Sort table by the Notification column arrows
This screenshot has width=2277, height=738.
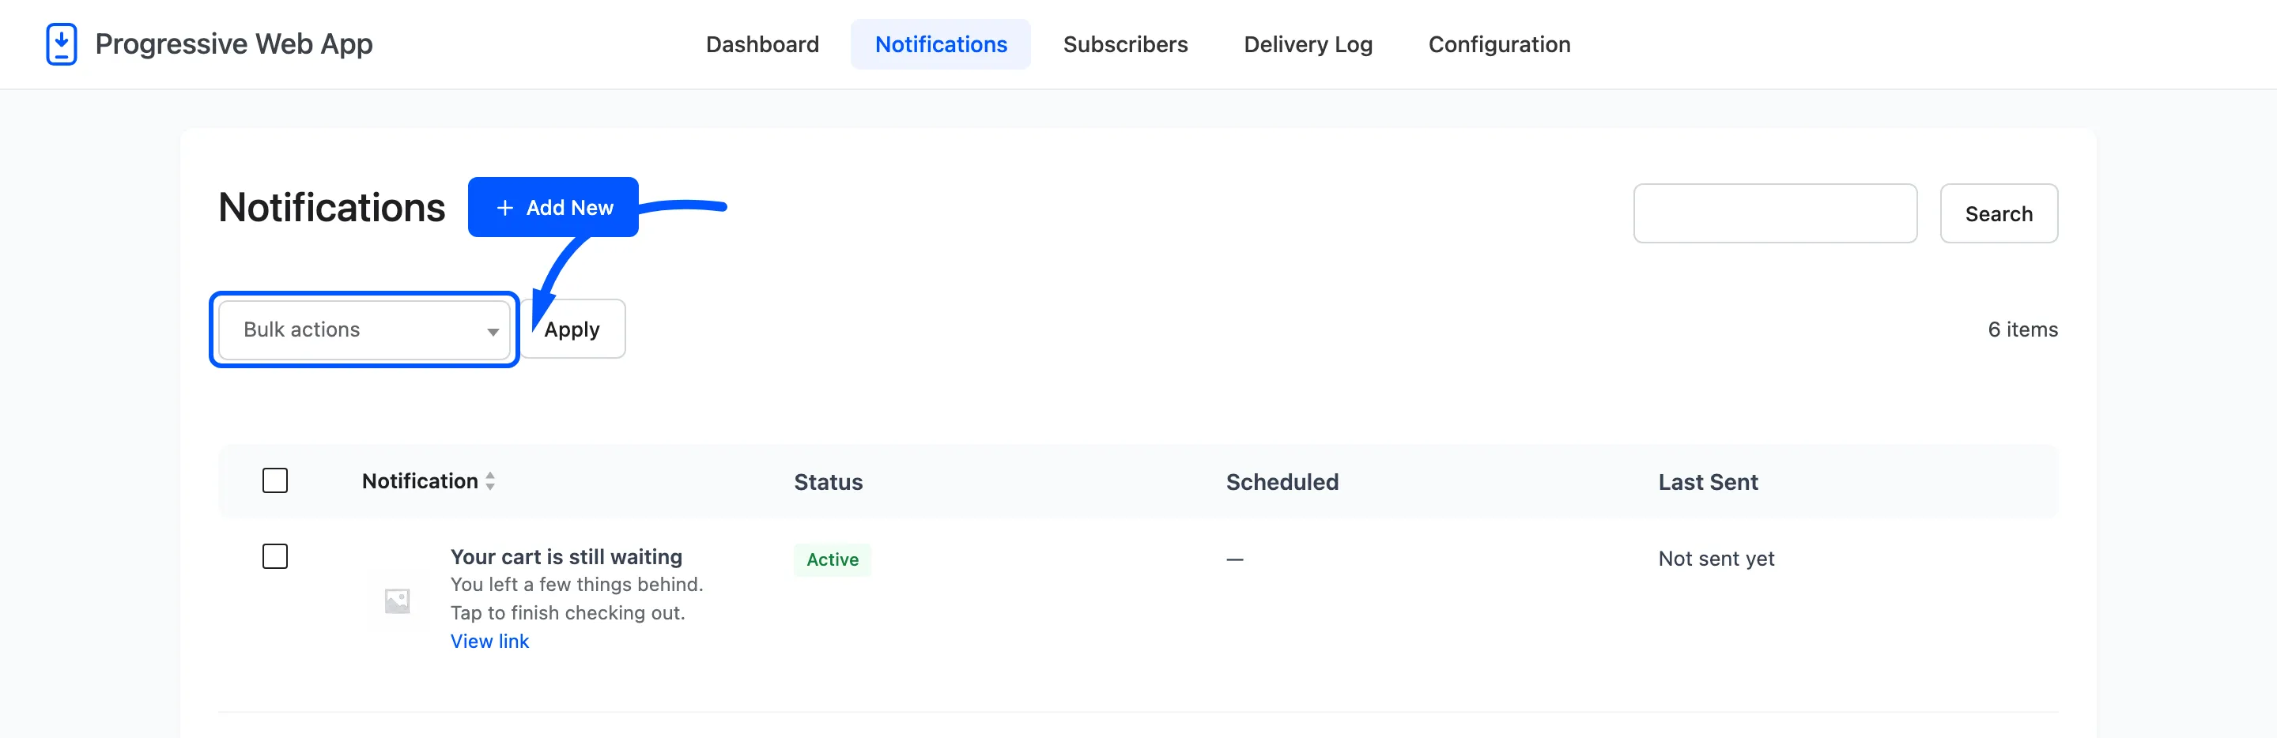coord(489,480)
